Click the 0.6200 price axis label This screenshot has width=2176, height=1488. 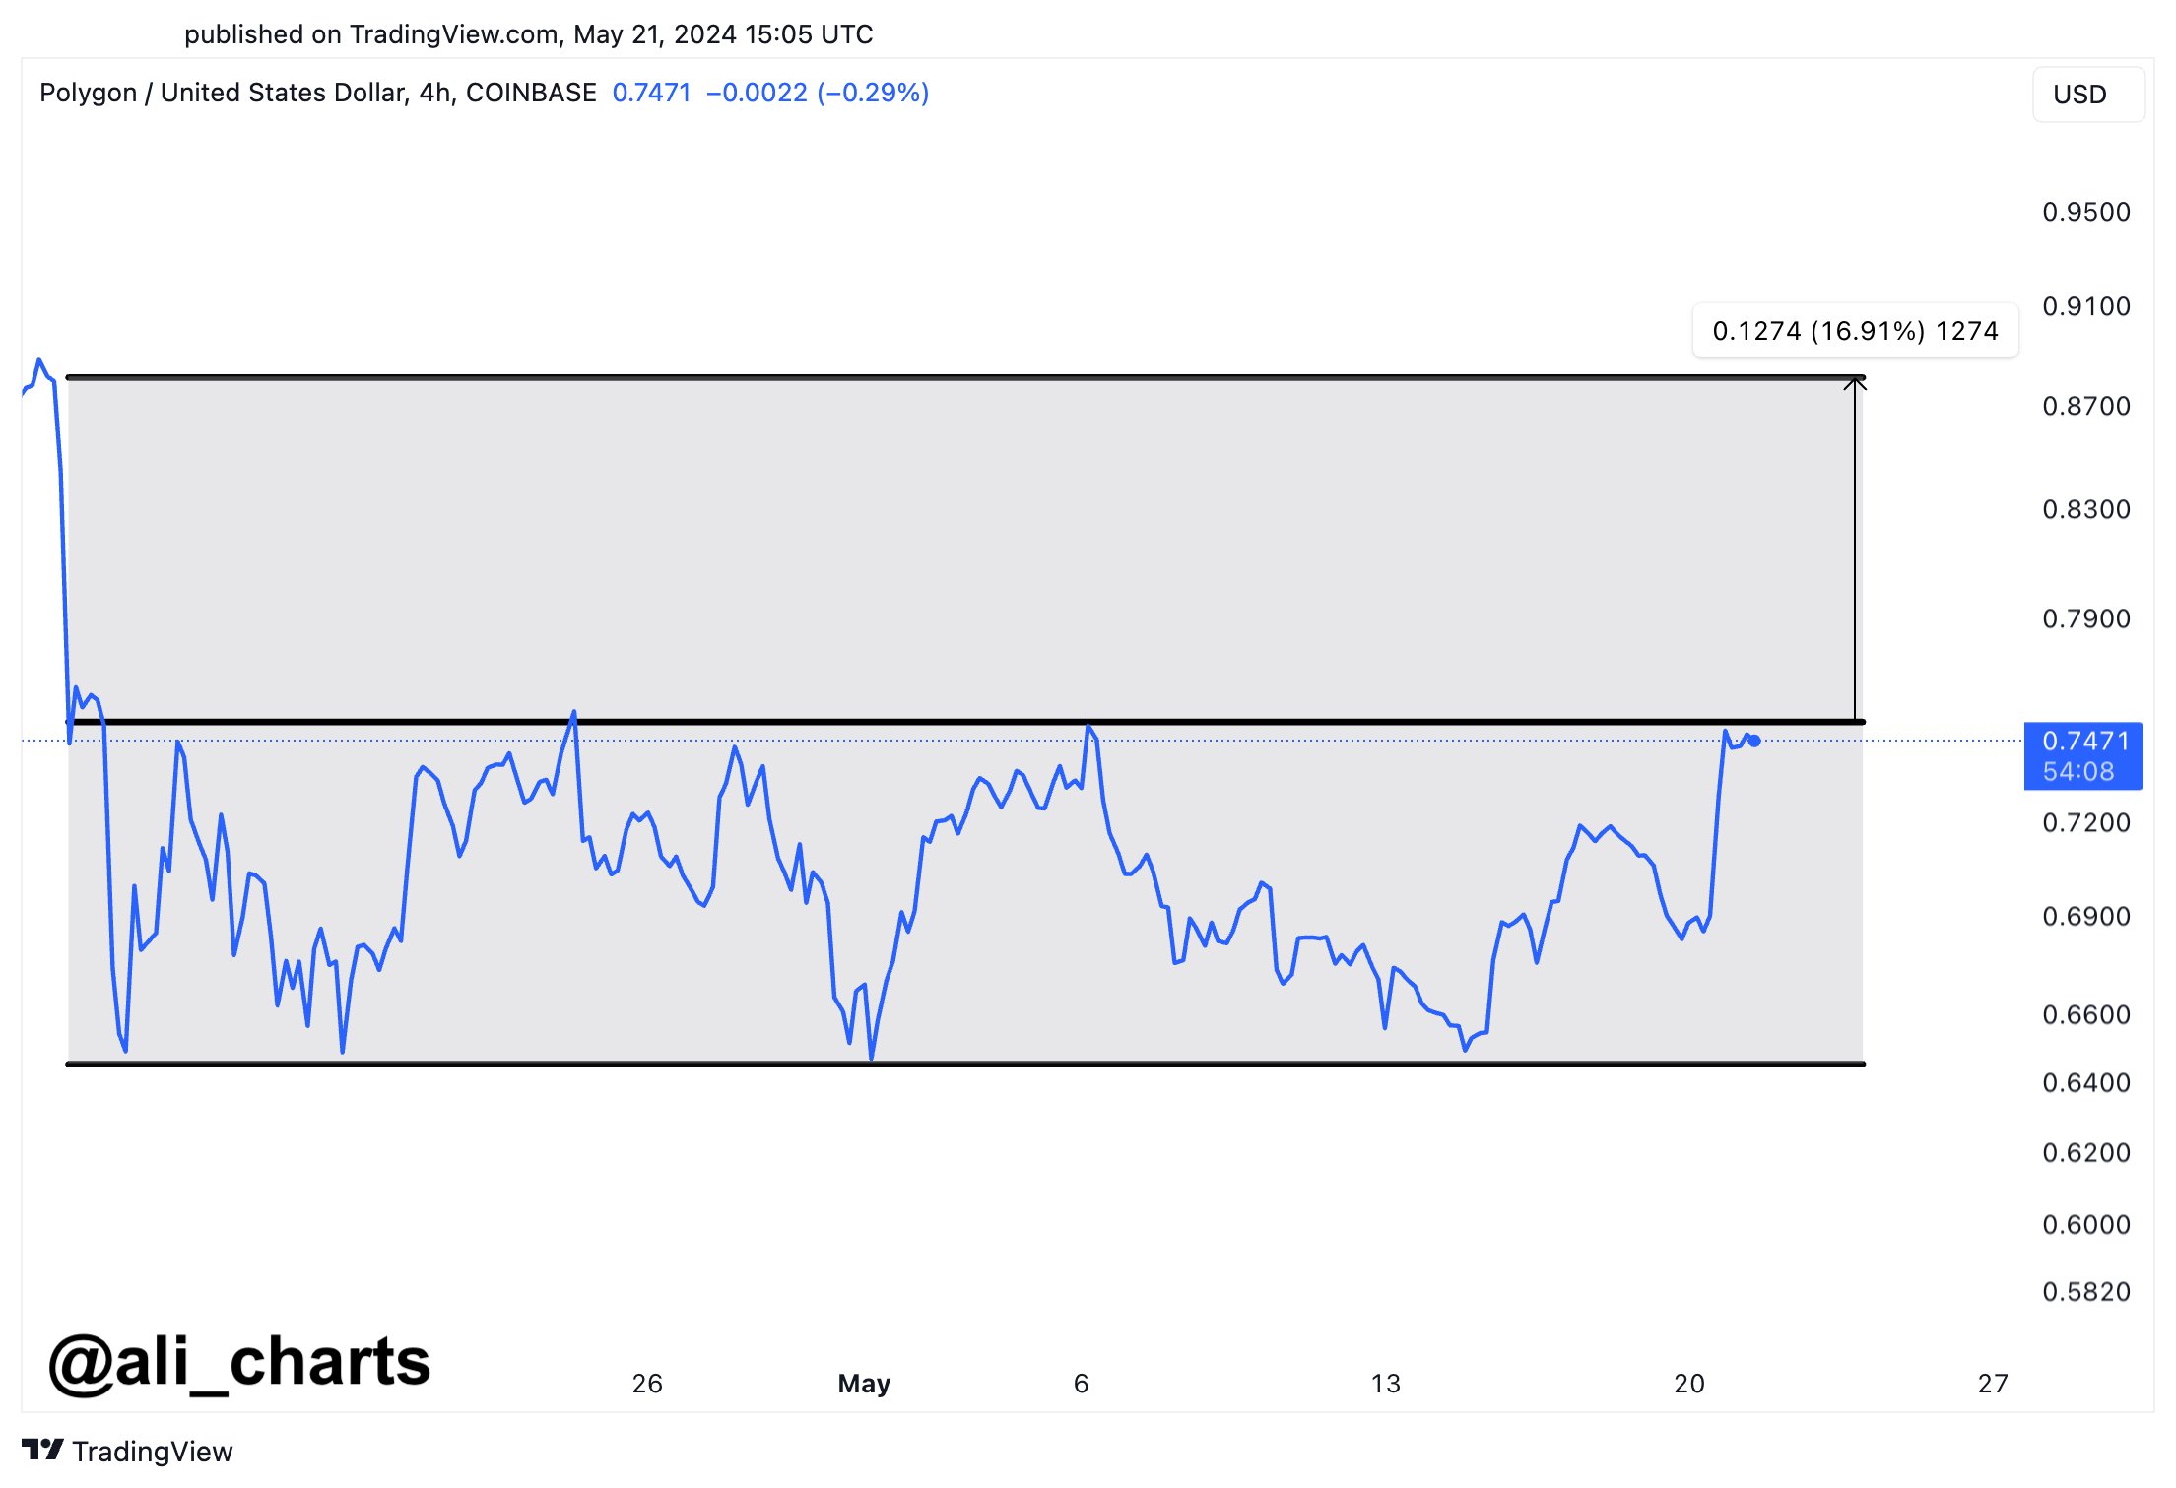click(x=2085, y=1152)
